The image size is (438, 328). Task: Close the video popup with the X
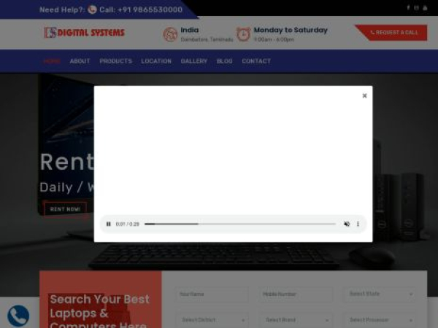pos(364,95)
